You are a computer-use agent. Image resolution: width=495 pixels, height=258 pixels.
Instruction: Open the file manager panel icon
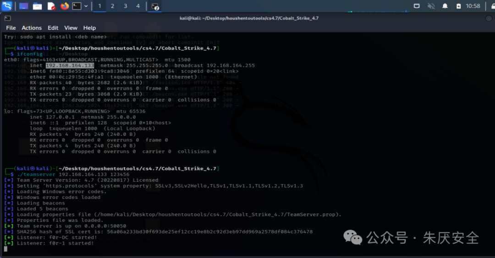[37, 6]
